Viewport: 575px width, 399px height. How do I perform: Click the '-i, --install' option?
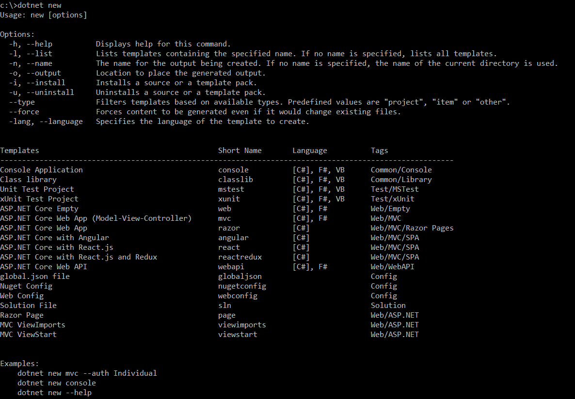tap(37, 83)
